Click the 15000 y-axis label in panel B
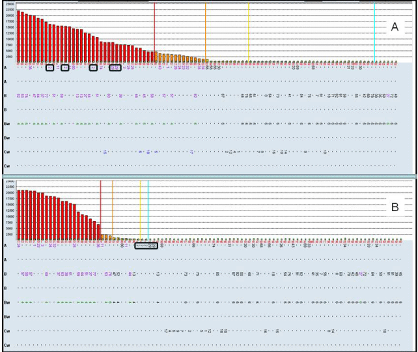 [x=10, y=205]
